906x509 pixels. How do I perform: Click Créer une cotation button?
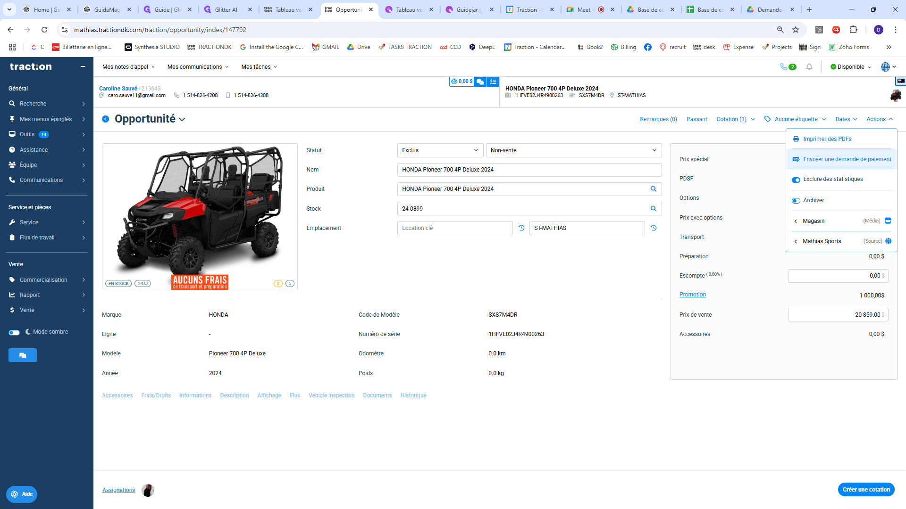(x=866, y=490)
